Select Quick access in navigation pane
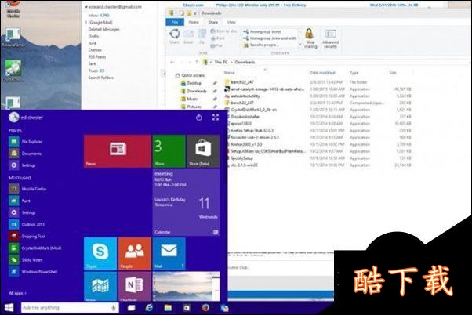472x315 pixels. point(191,75)
